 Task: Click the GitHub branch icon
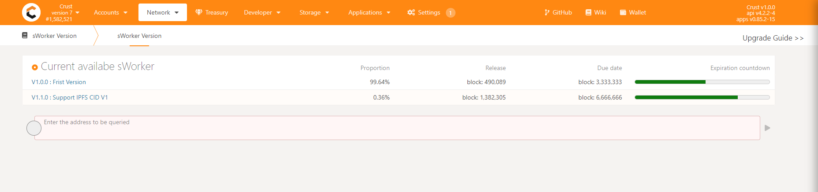547,12
